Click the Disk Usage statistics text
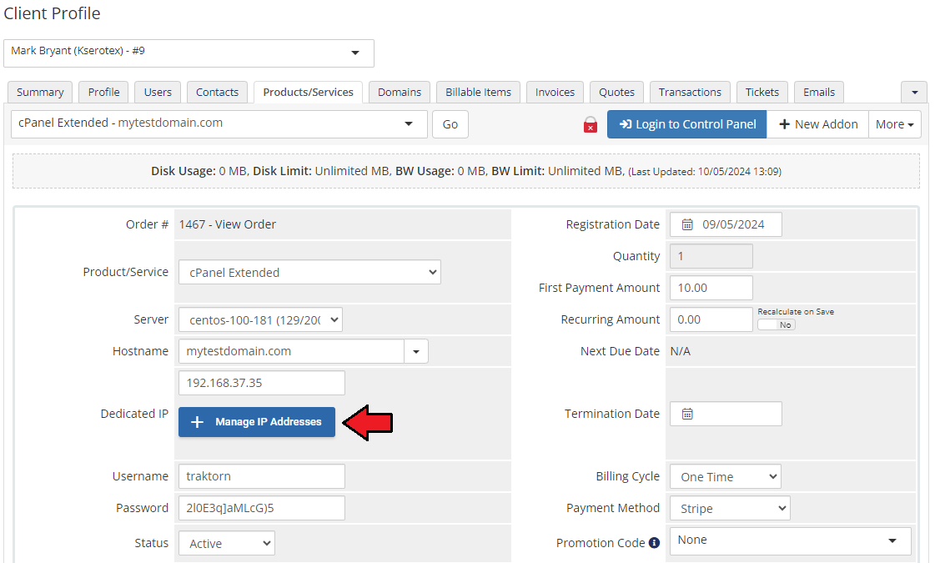The image size is (935, 563). click(465, 171)
